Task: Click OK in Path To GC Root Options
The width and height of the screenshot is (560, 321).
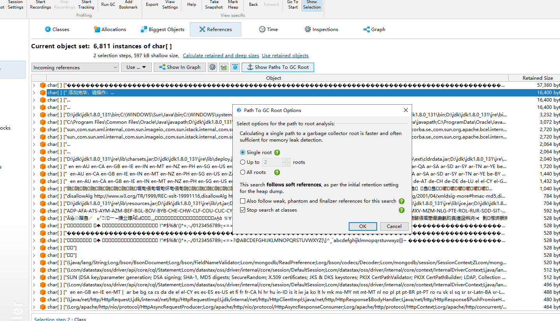Action: click(x=363, y=226)
